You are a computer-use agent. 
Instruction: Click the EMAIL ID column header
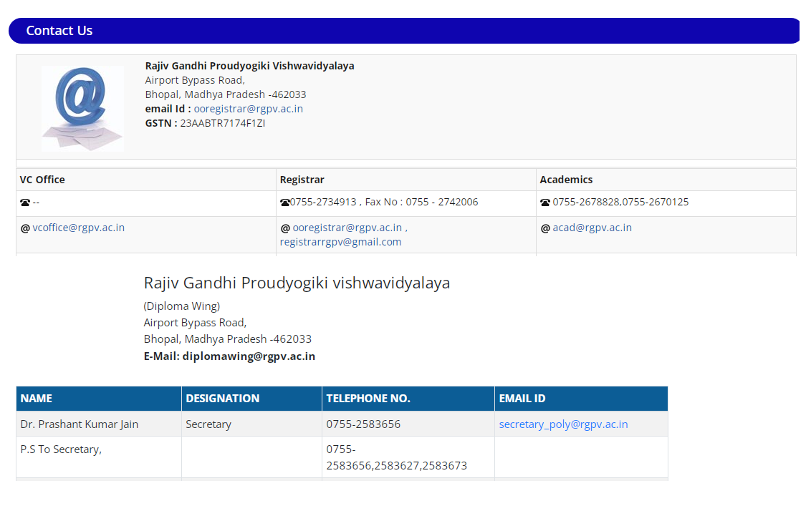click(581, 398)
